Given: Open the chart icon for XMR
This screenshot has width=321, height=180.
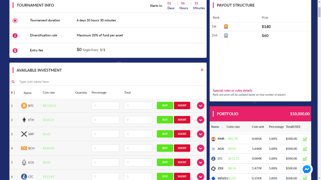Looking at the screenshot, I should pos(305,139).
